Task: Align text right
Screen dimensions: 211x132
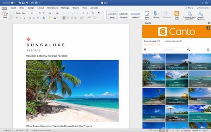Action: pyautogui.click(x=72, y=18)
